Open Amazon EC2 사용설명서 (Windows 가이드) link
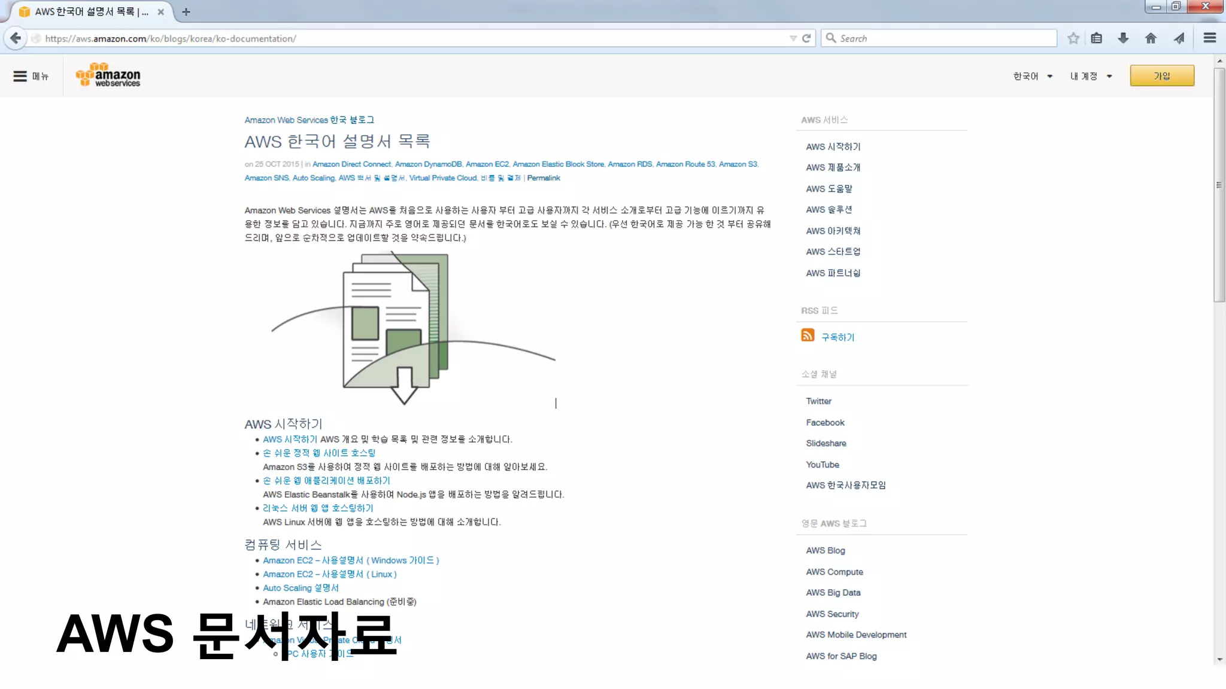1226x689 pixels. click(x=351, y=560)
